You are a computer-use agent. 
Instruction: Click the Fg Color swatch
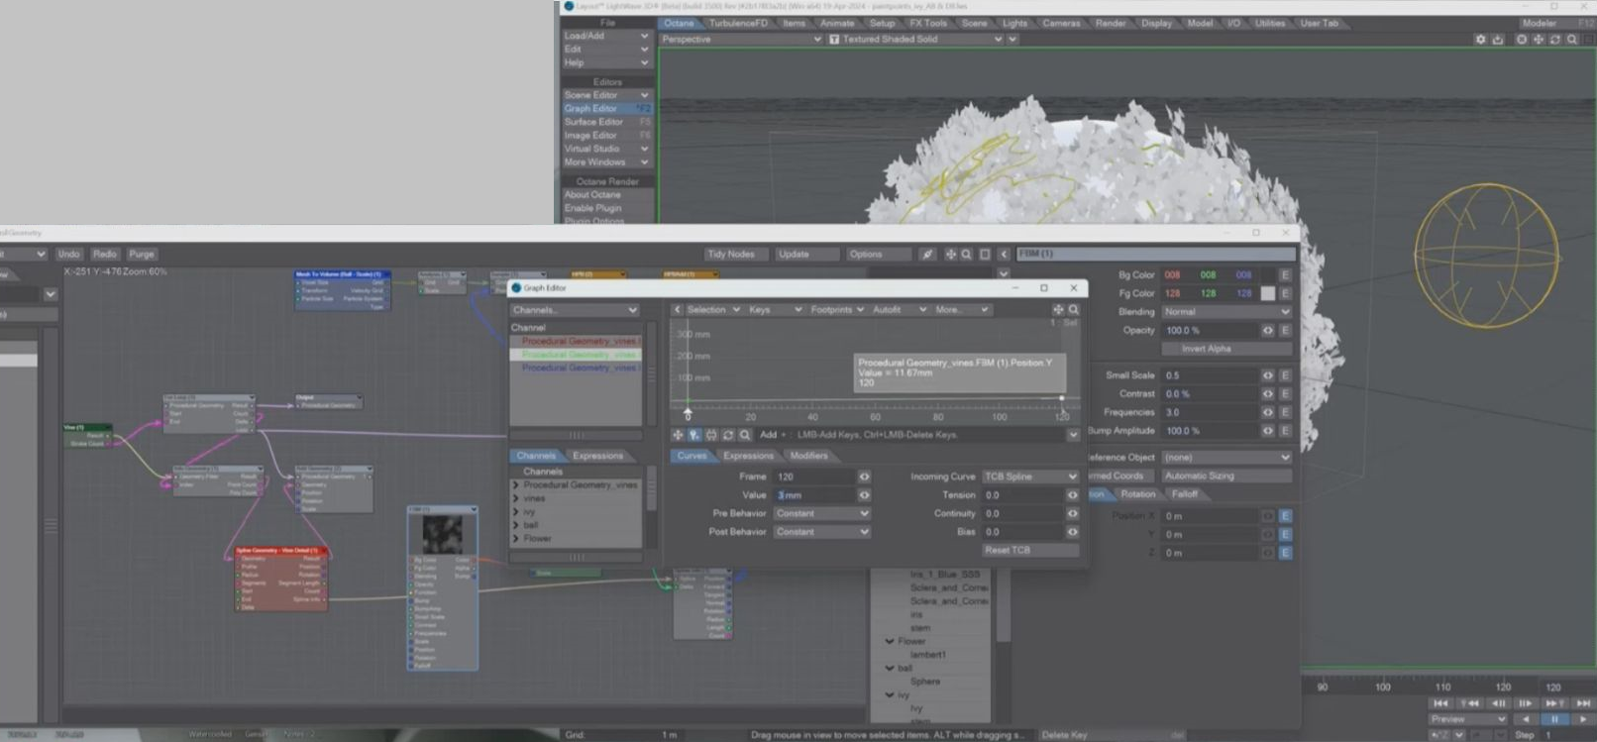[1268, 294]
